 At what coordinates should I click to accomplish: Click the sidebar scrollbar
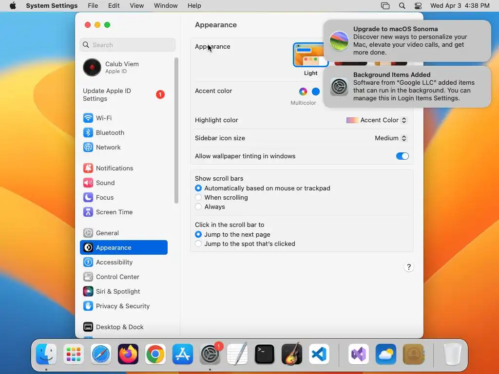176,131
